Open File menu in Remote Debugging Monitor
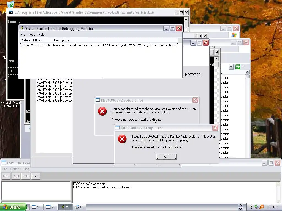Image resolution: width=282 pixels, height=211 pixels. [x=23, y=35]
